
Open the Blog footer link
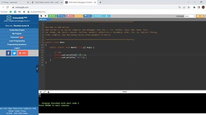pyautogui.click(x=10, y=109)
